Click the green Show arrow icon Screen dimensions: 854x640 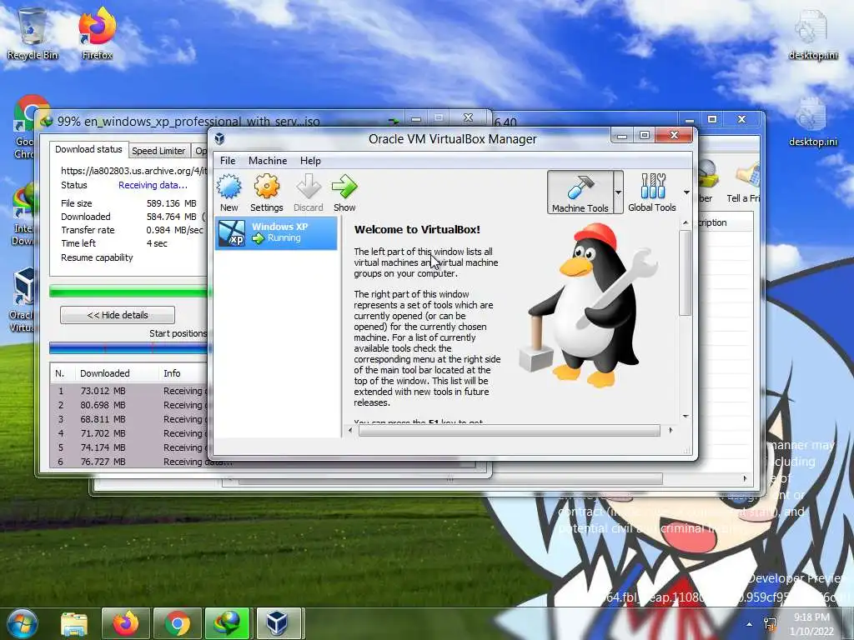[x=344, y=192]
